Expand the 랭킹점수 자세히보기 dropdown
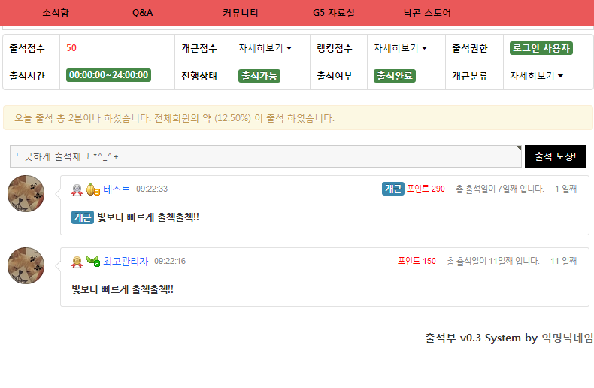The height and width of the screenshot is (388, 594). [401, 48]
